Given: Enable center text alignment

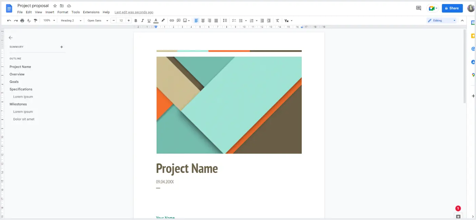Looking at the screenshot, I should (203, 20).
